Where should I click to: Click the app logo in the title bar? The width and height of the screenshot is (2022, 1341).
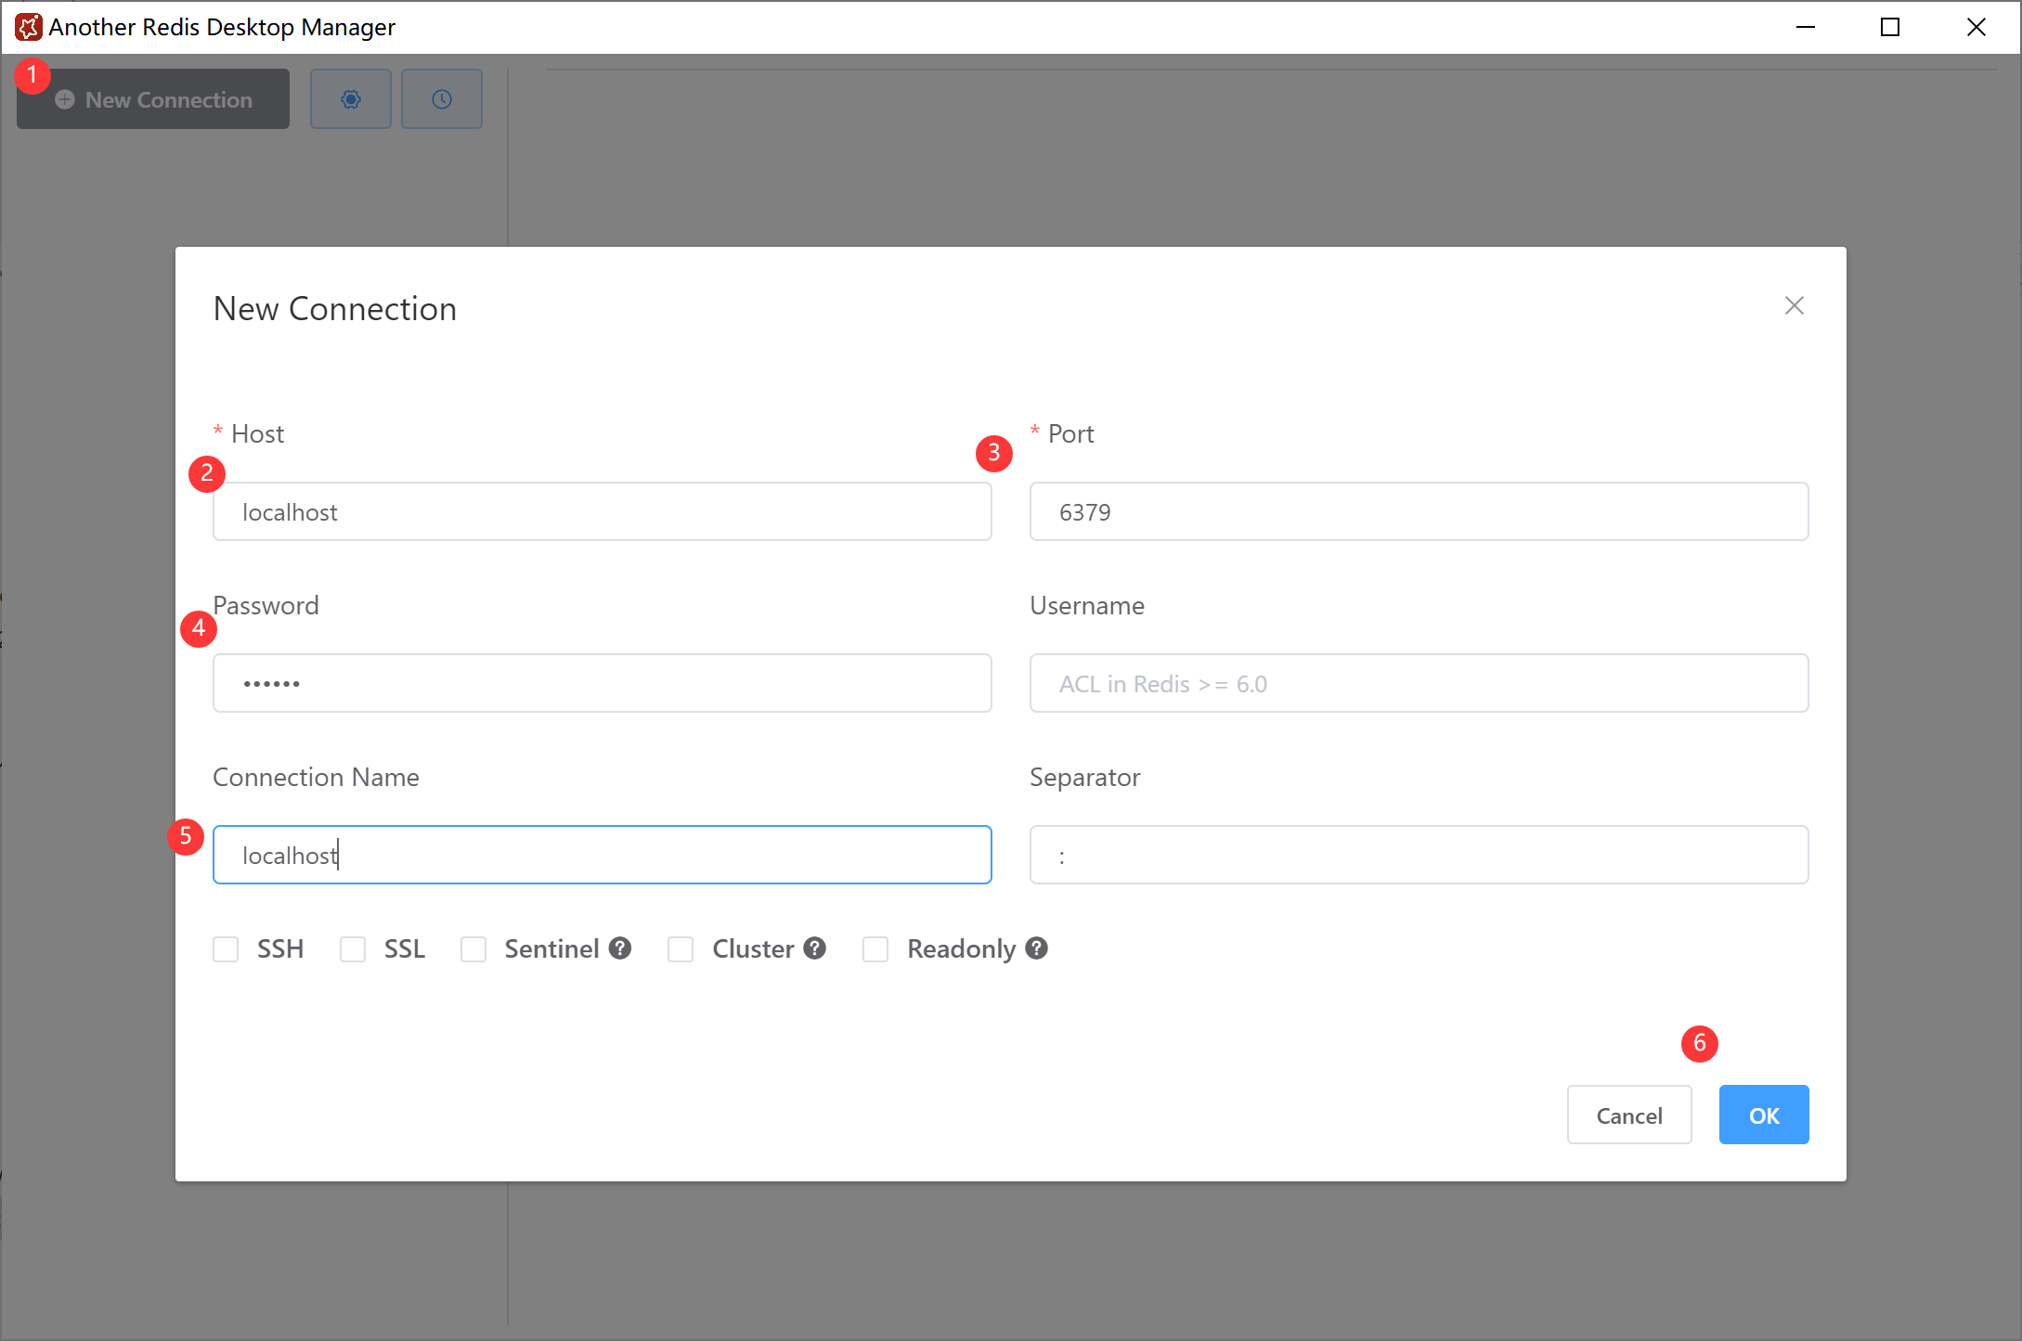click(x=28, y=27)
